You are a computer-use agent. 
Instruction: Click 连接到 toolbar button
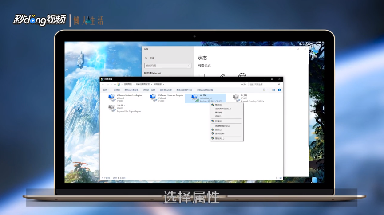(117, 90)
